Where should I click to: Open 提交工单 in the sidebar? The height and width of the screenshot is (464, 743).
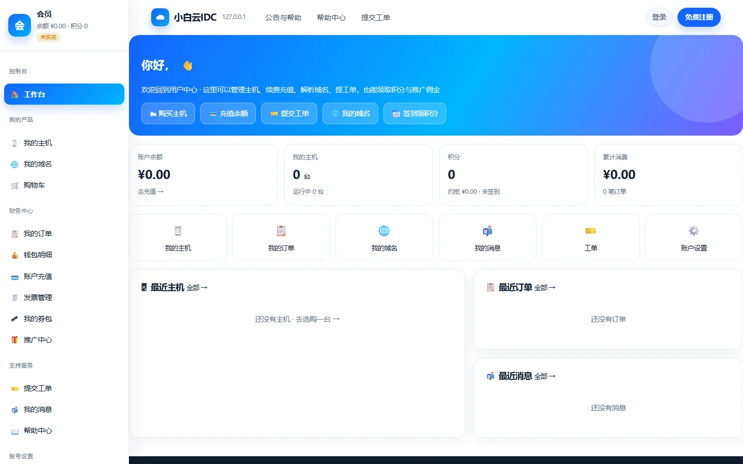coord(64,388)
